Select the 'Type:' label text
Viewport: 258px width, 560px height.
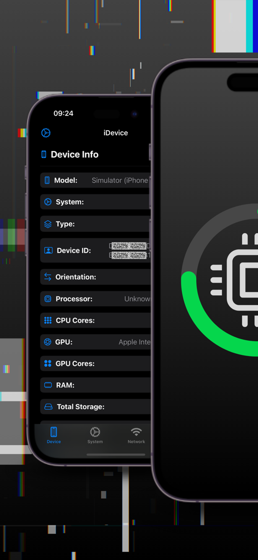tap(65, 224)
